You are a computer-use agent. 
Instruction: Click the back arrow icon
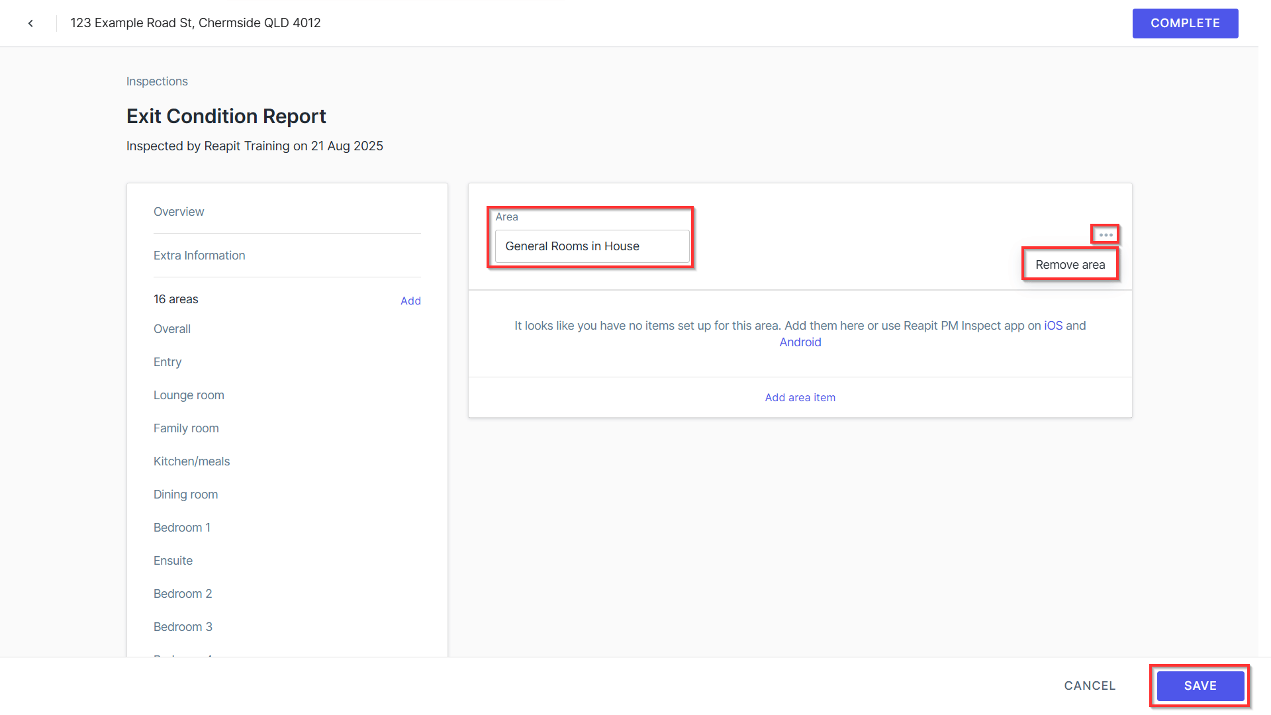coord(30,23)
